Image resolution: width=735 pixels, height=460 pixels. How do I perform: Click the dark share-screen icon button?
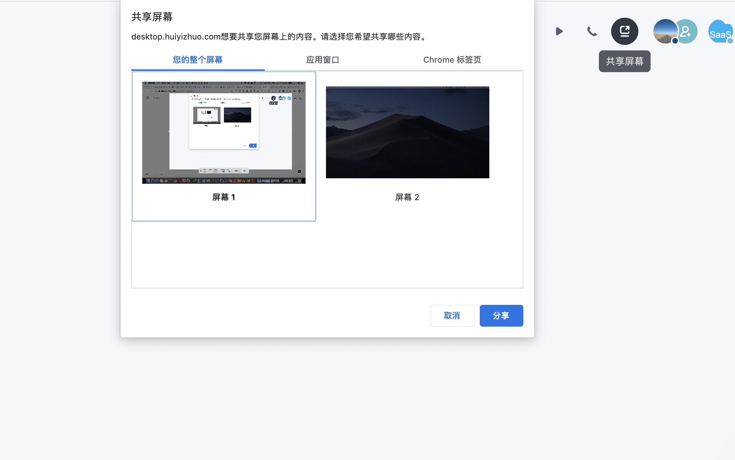[x=624, y=31]
